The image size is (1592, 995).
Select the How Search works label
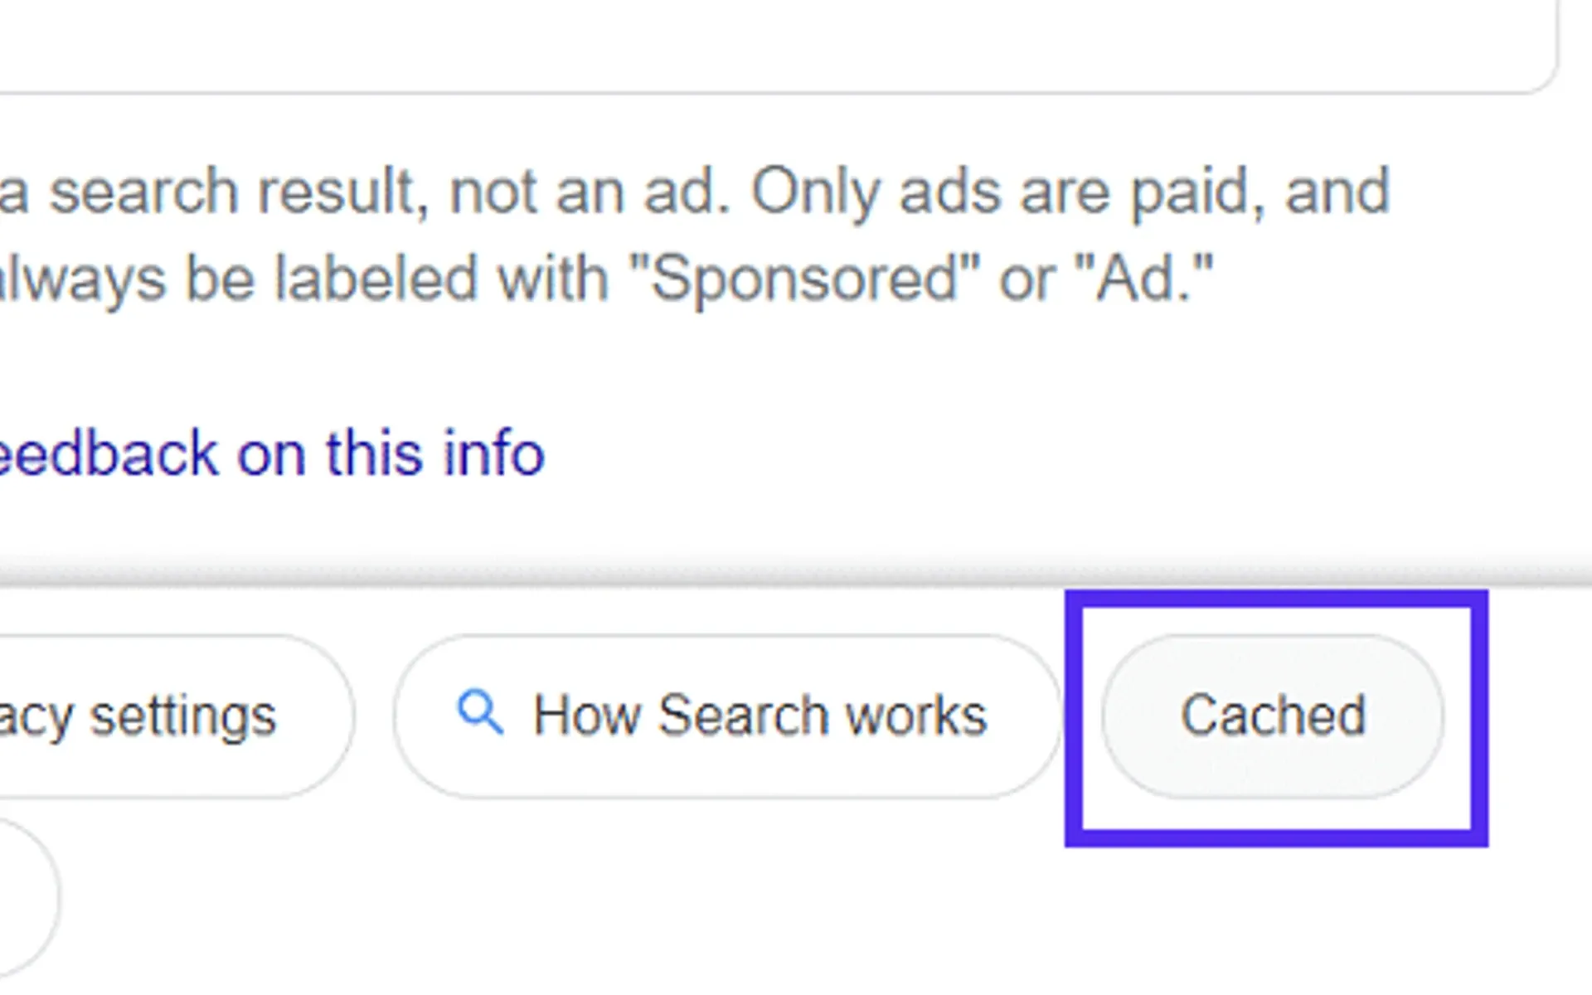[759, 713]
